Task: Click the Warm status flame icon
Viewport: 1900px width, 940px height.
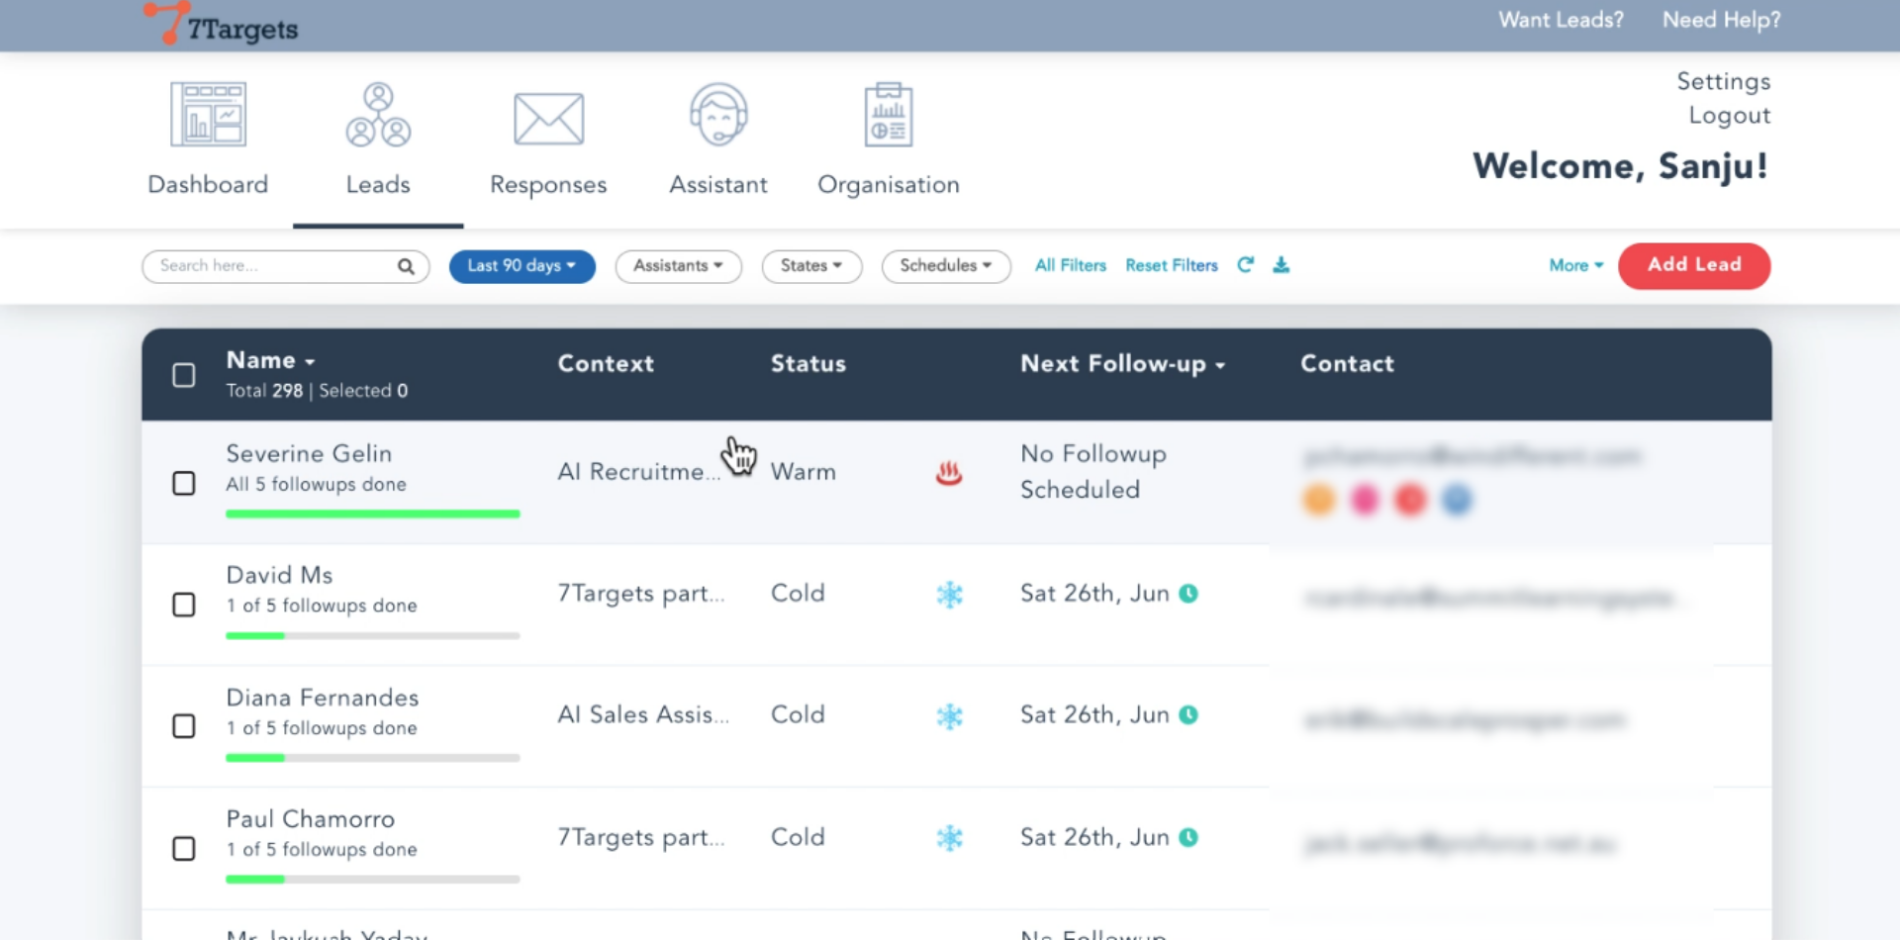Action: (949, 474)
